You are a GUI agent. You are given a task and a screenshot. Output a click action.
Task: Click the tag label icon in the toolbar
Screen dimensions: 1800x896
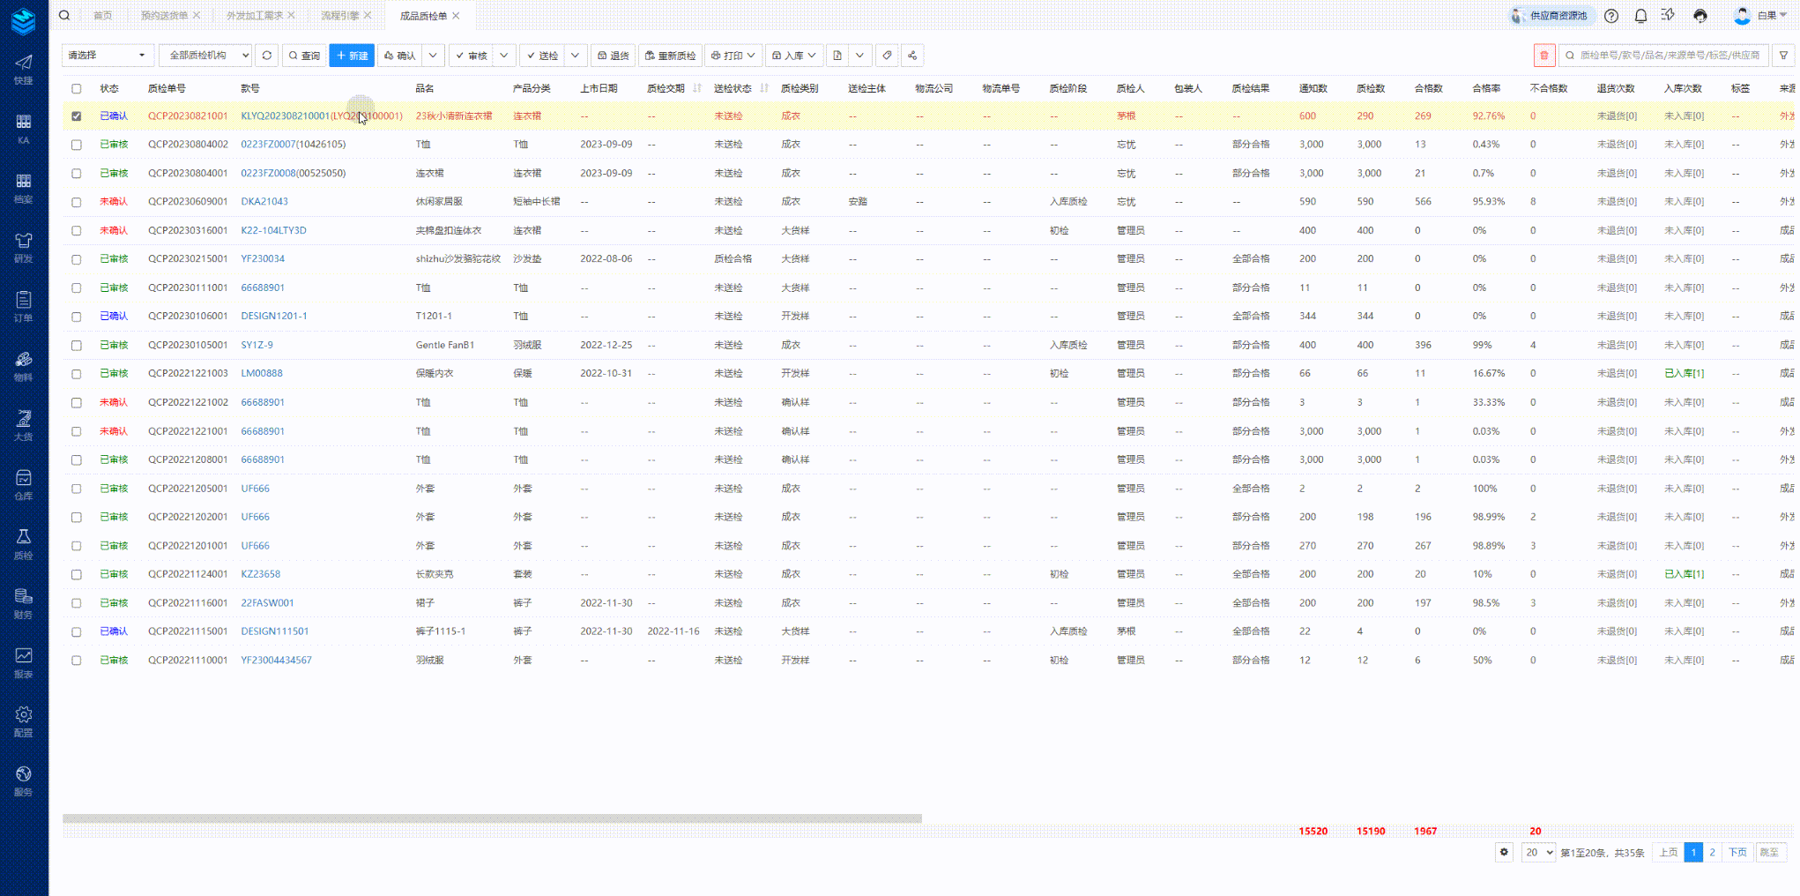coord(887,56)
